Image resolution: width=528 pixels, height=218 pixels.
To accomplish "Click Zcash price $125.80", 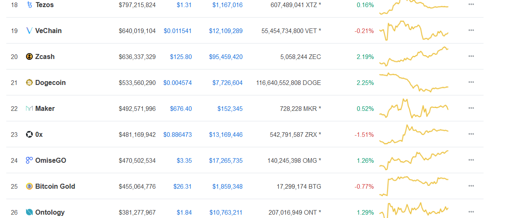I will click(x=181, y=57).
